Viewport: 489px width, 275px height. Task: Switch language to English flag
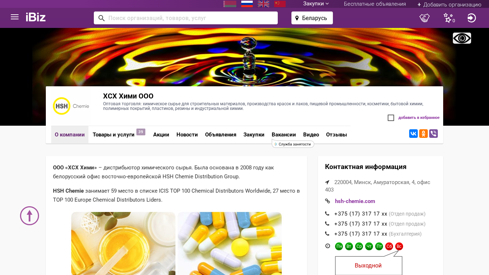263,4
